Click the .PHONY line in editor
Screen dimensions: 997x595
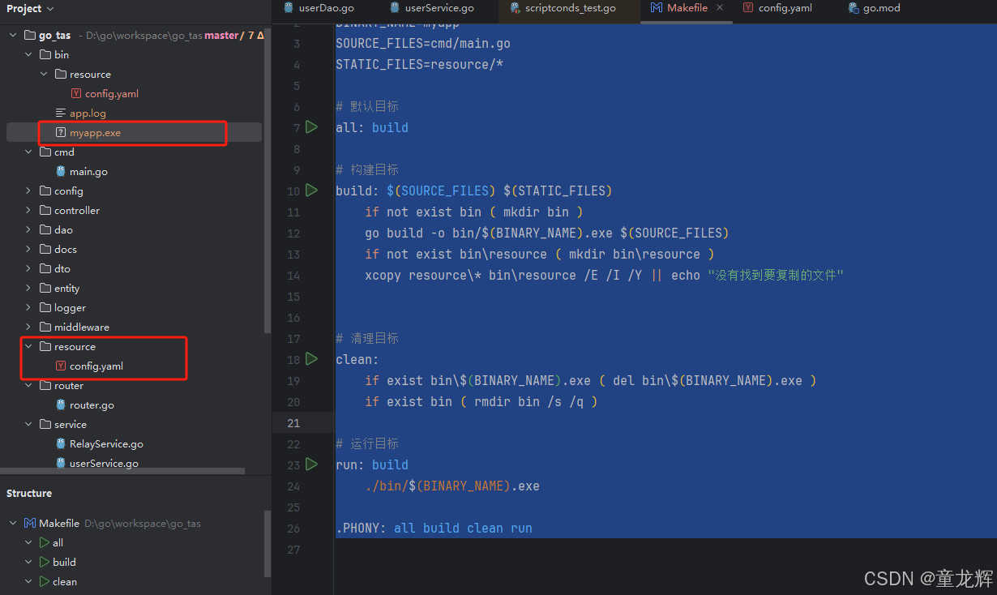434,529
